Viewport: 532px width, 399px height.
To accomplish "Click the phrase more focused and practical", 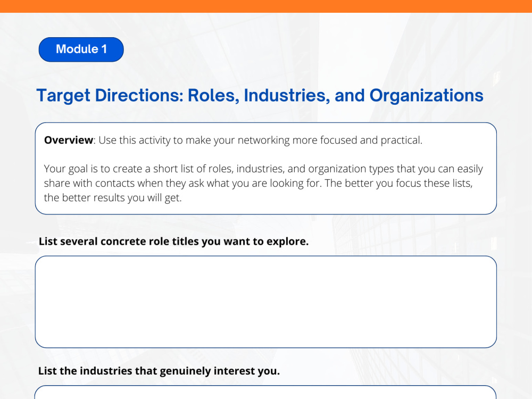I will pyautogui.click(x=358, y=140).
